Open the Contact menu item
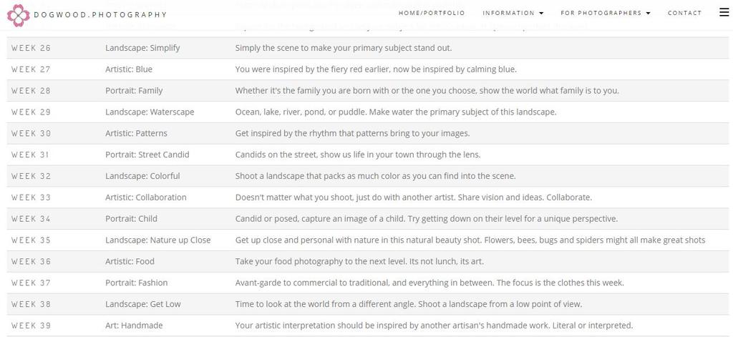 tap(684, 13)
